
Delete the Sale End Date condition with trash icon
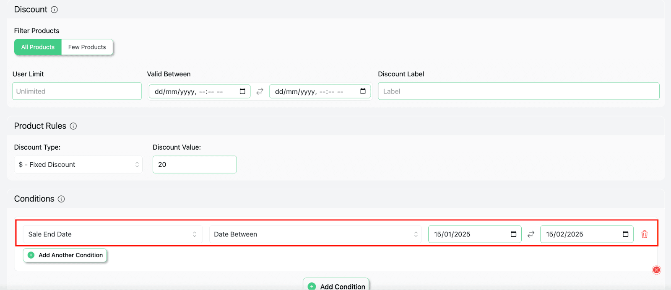[x=645, y=234]
